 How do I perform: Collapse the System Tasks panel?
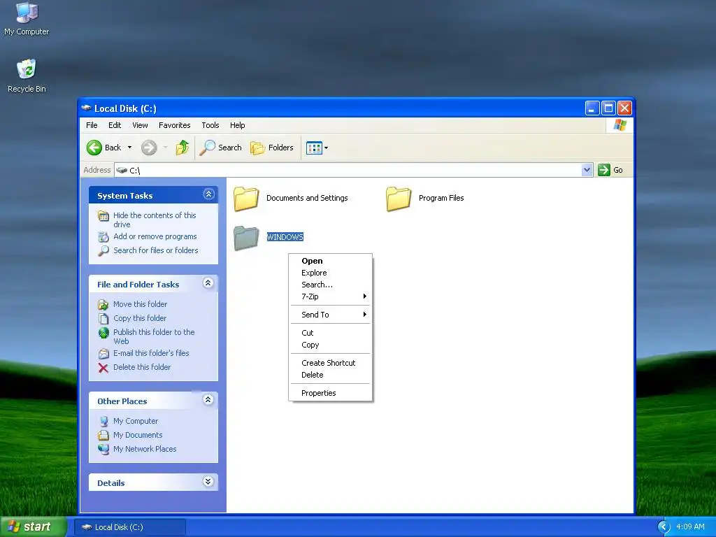pos(208,194)
